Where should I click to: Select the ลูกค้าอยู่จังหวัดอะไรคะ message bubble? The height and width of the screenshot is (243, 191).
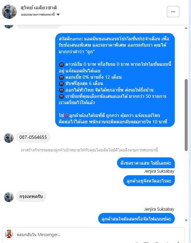point(149,181)
